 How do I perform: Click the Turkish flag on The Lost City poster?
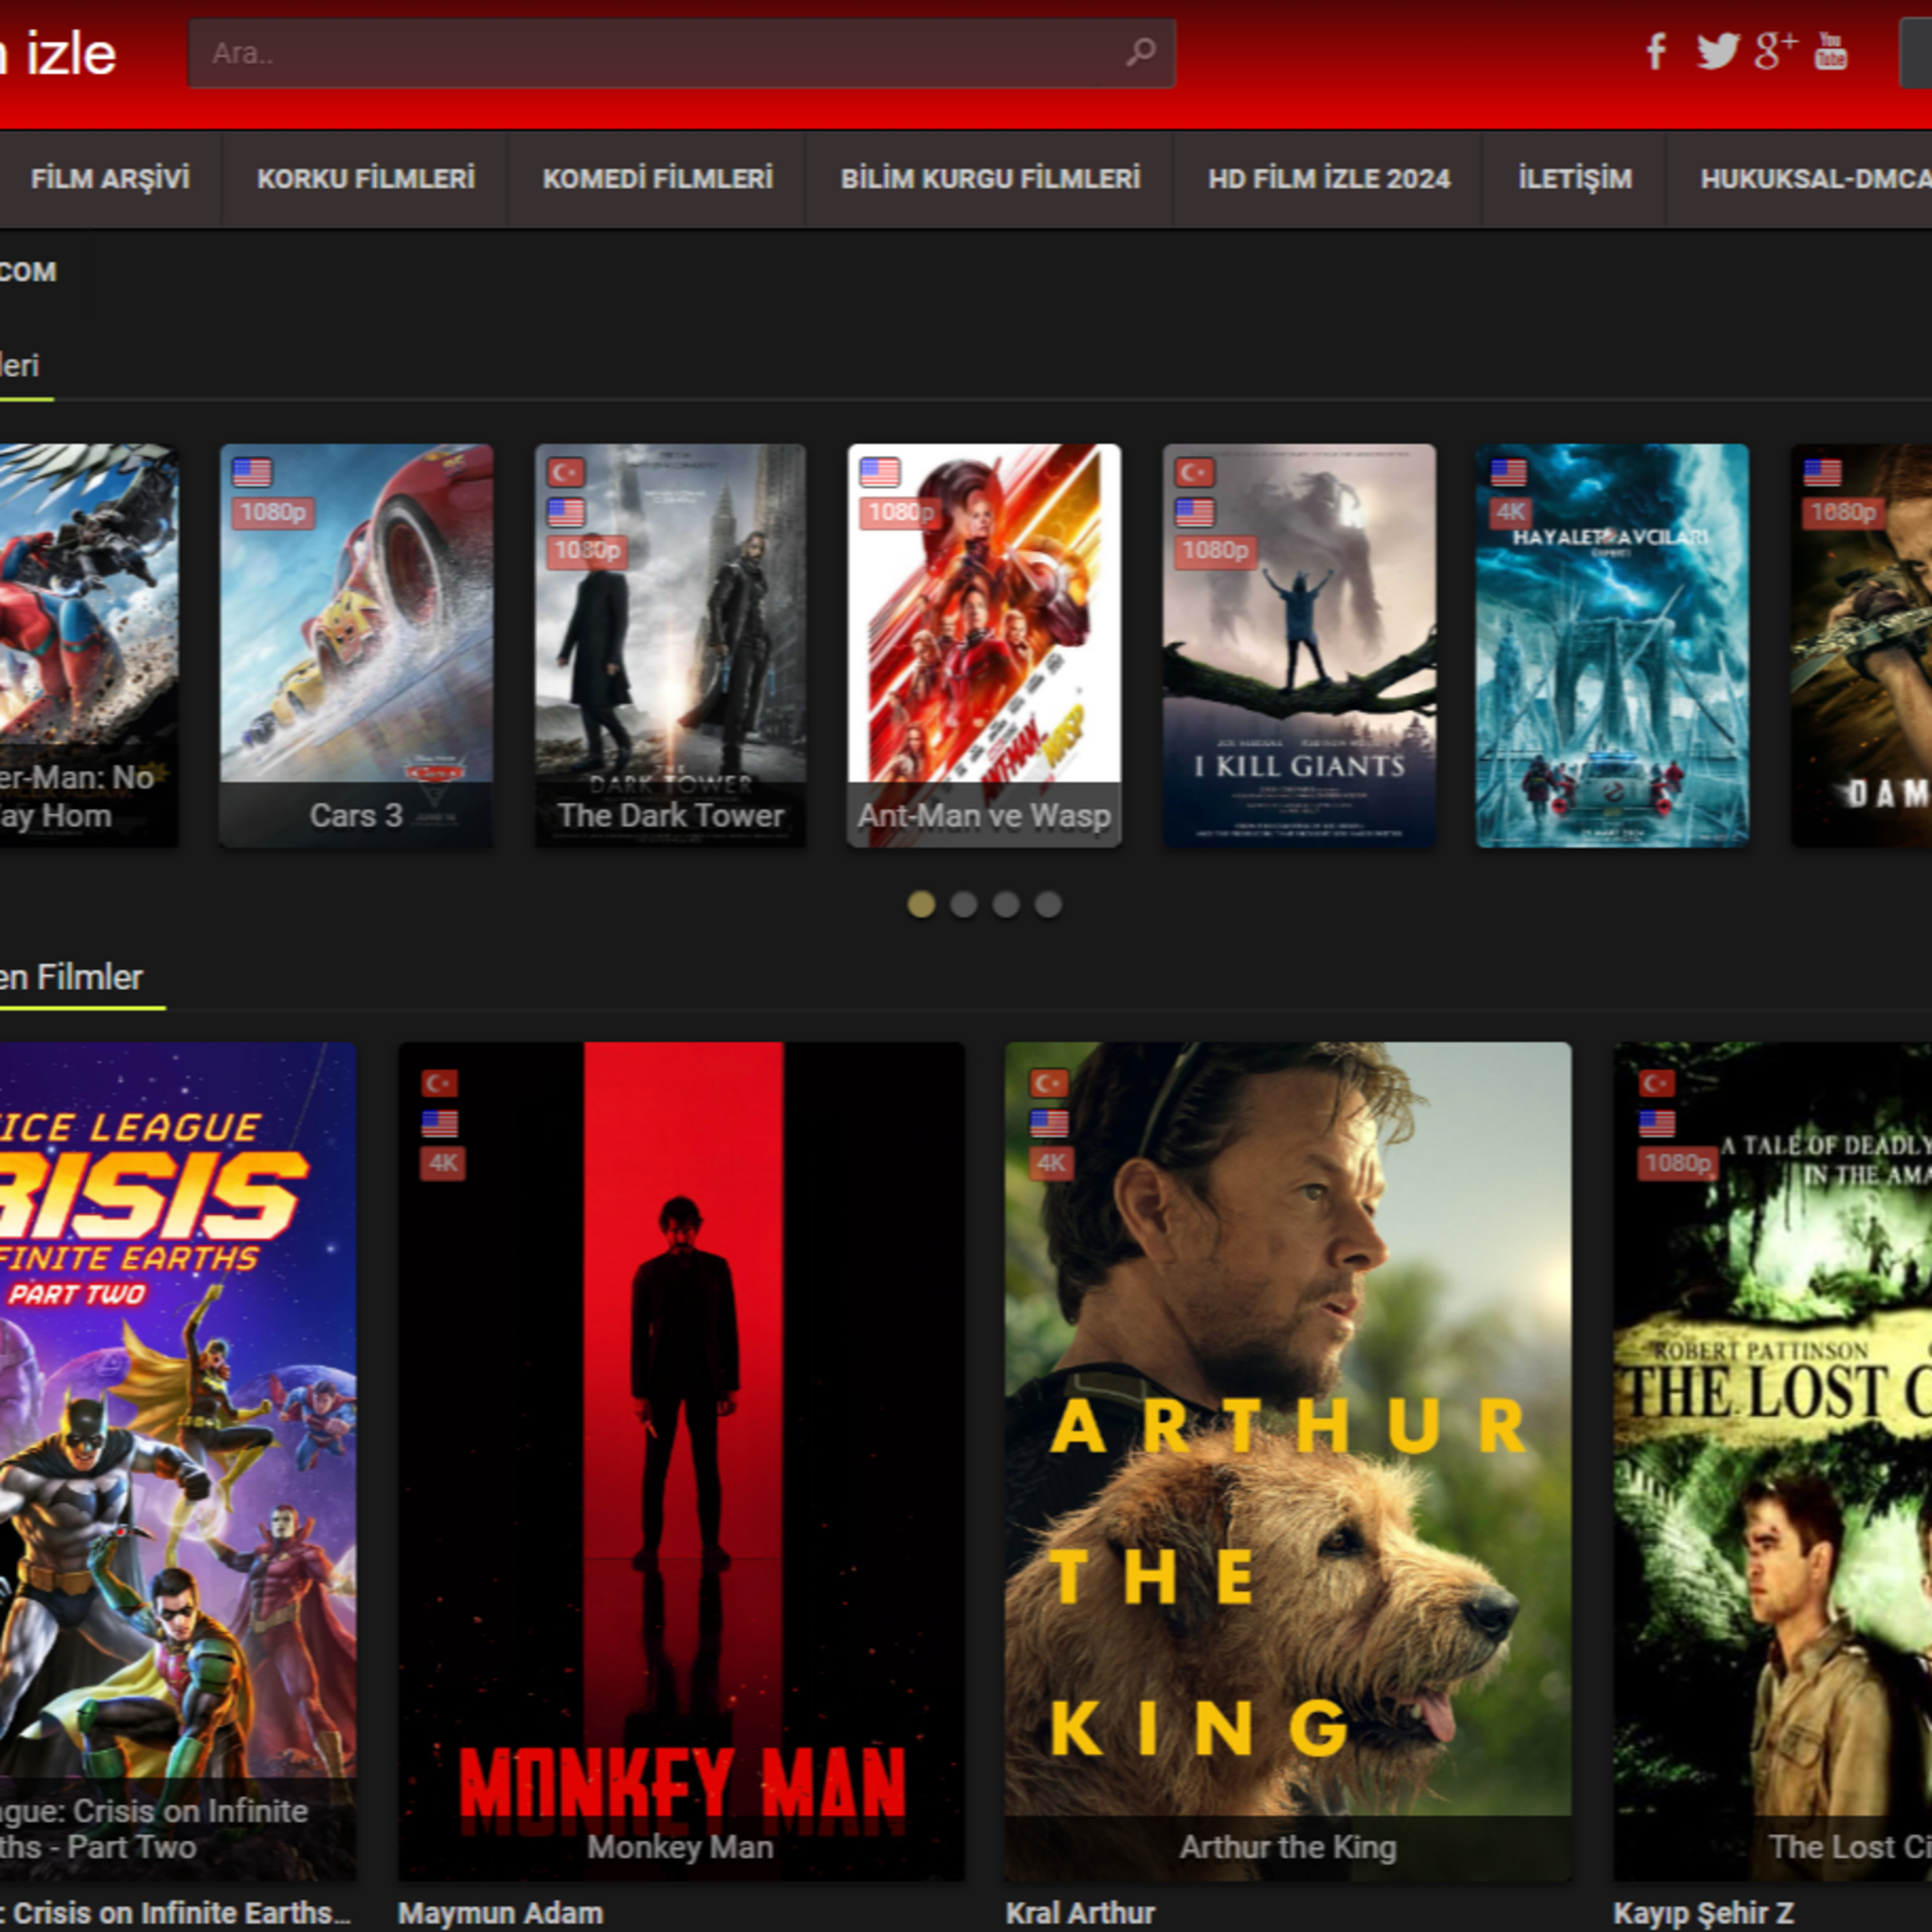pos(1657,1083)
